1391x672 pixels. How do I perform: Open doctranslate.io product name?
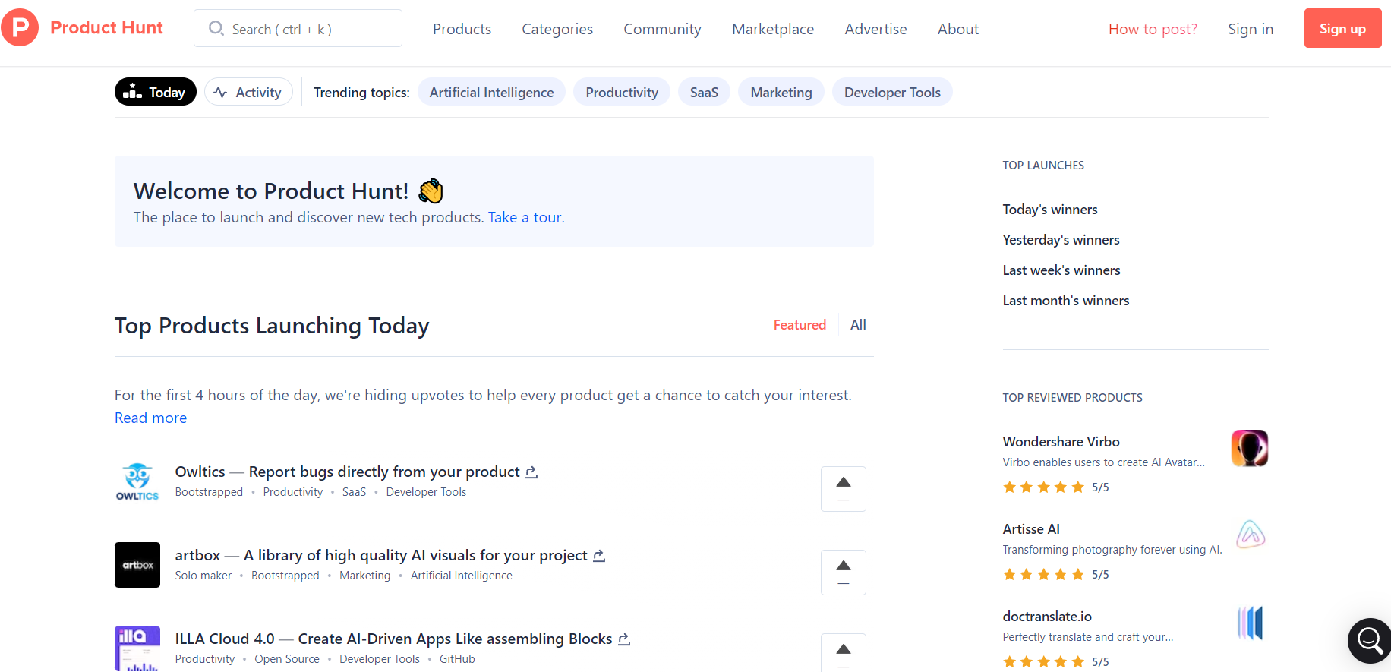(x=1047, y=617)
